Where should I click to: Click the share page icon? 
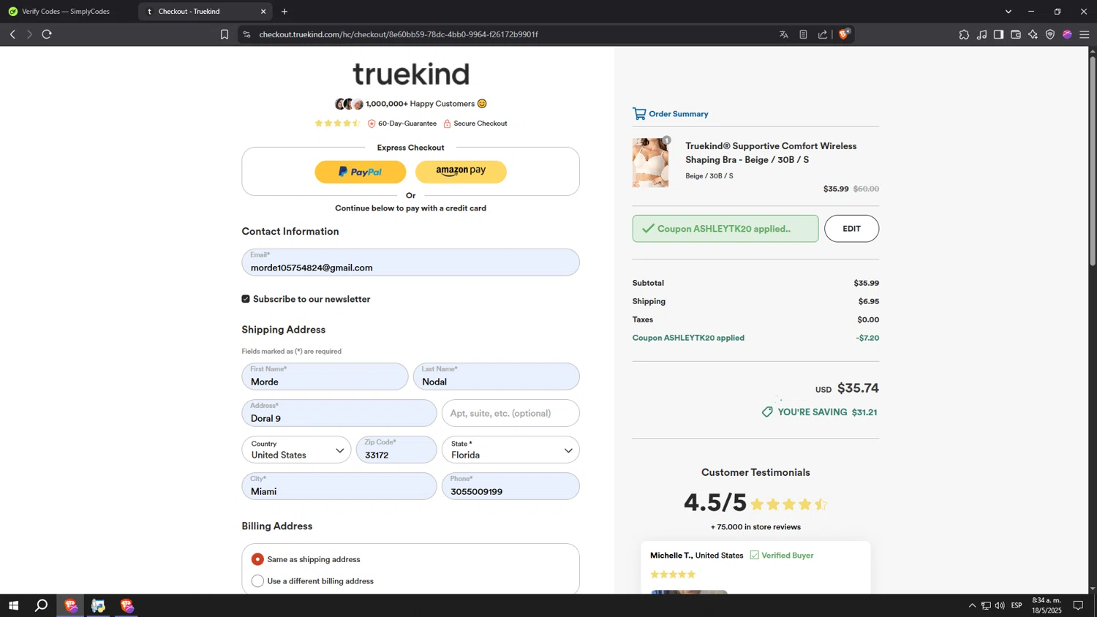point(823,34)
